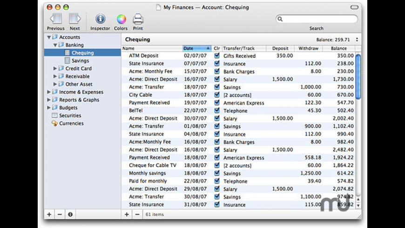Collapse the Banking account group
This screenshot has width=405, height=228.
tap(55, 45)
